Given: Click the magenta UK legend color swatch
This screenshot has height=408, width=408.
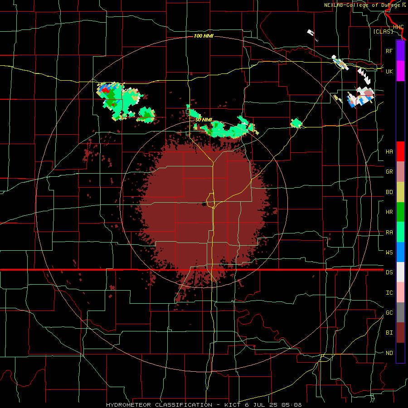Looking at the screenshot, I should (400, 71).
